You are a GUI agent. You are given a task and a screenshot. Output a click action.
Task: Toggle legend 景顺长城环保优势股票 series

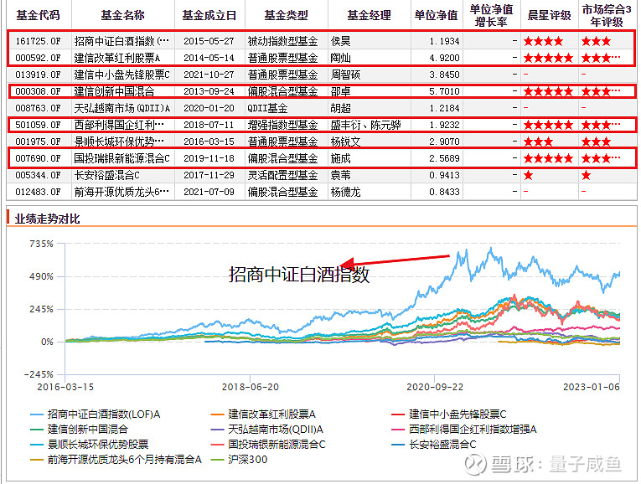click(x=89, y=445)
